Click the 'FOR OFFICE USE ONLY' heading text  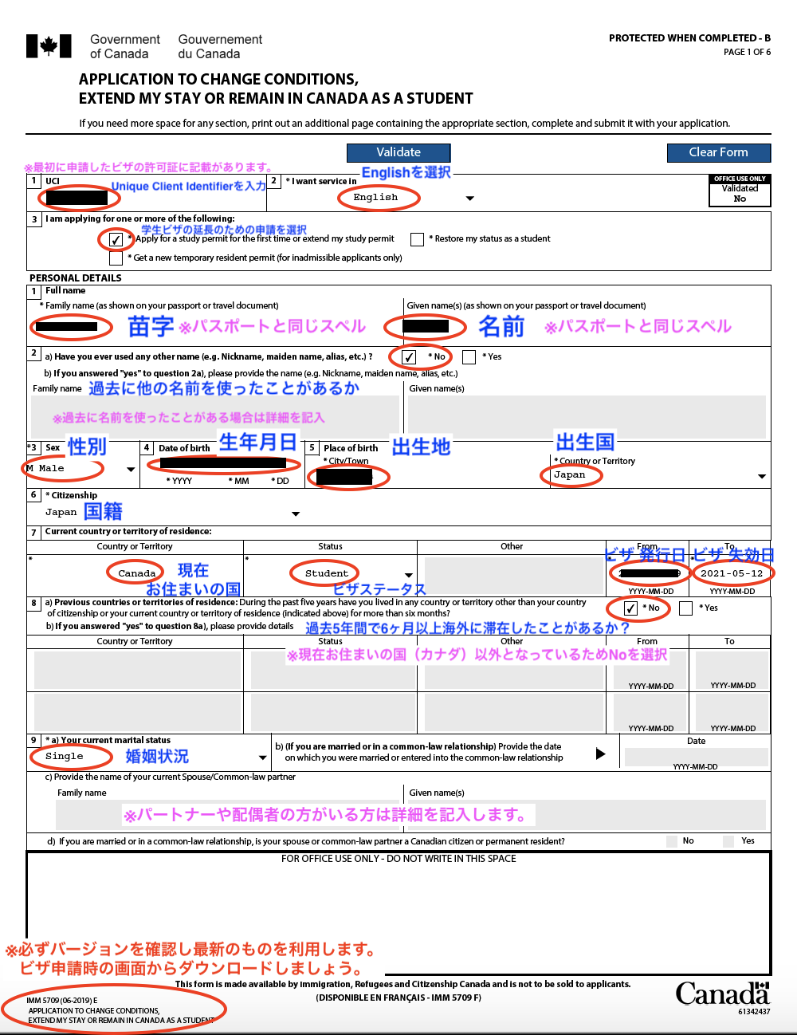398,859
